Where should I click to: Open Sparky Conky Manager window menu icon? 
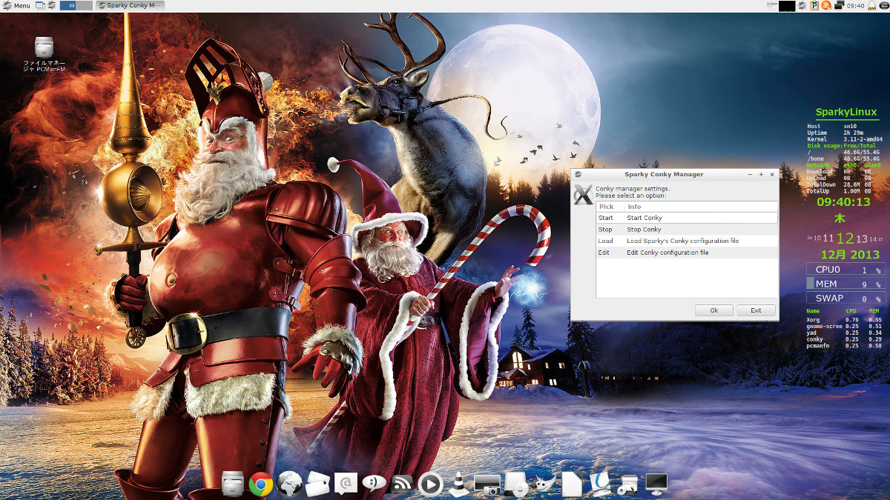click(577, 174)
